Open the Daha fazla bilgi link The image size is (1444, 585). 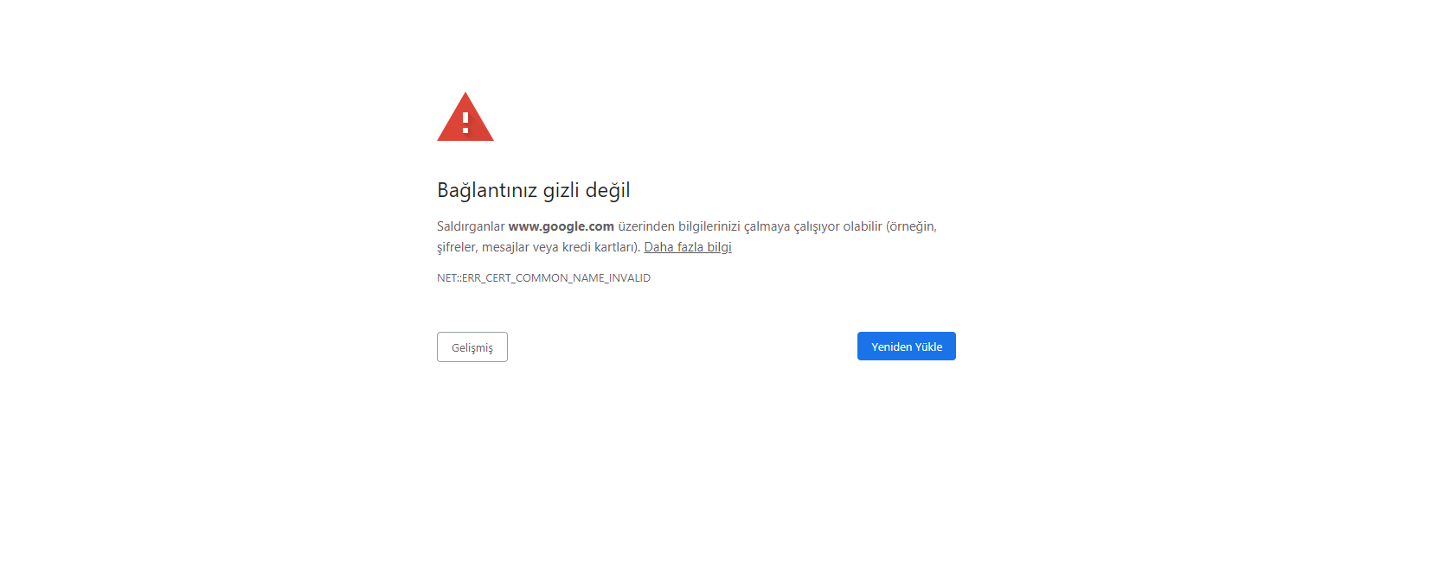[688, 247]
